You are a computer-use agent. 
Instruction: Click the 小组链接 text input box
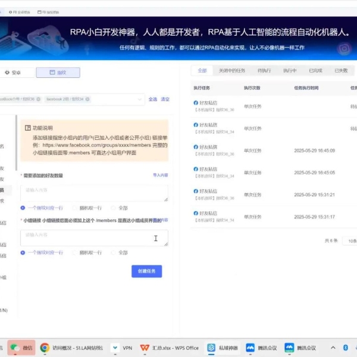[93, 237]
